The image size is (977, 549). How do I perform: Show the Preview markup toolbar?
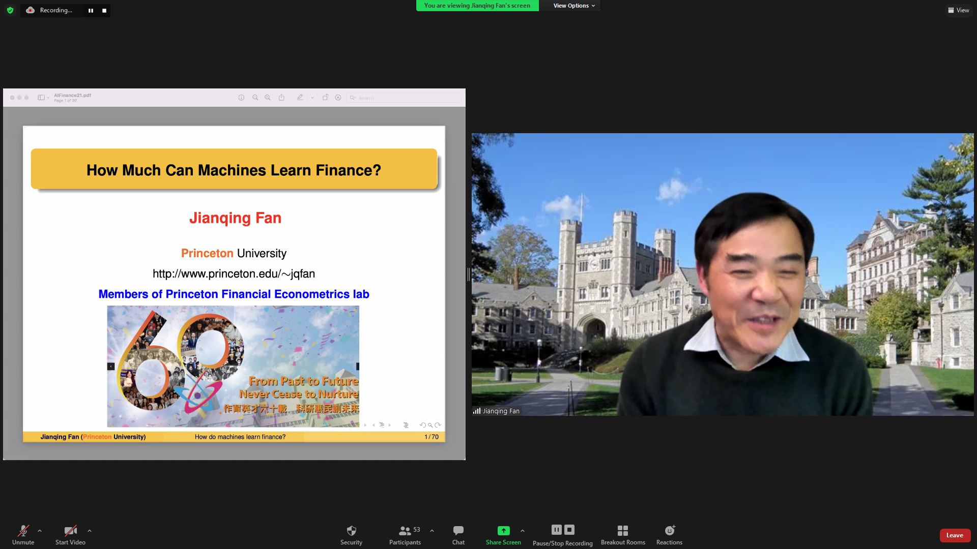coord(338,98)
